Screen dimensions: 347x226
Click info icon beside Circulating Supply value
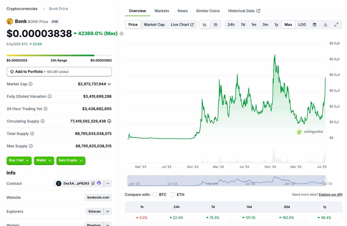click(x=109, y=121)
